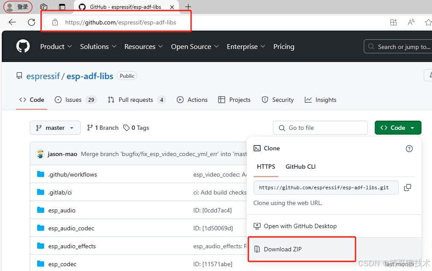Open the 'ci: Add build checks' commit

[x=220, y=192]
